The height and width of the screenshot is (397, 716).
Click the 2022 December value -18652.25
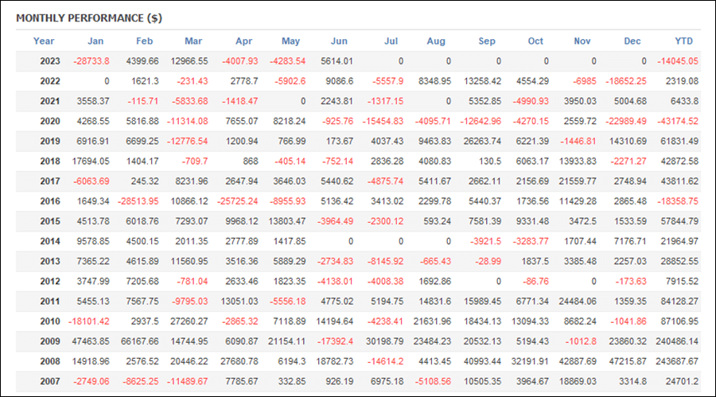(x=626, y=81)
